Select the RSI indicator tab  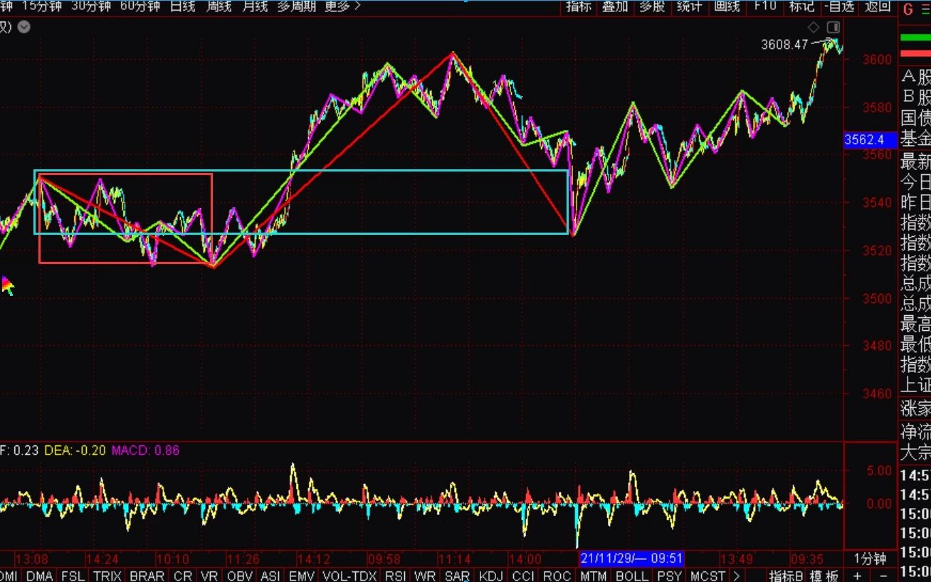396,576
